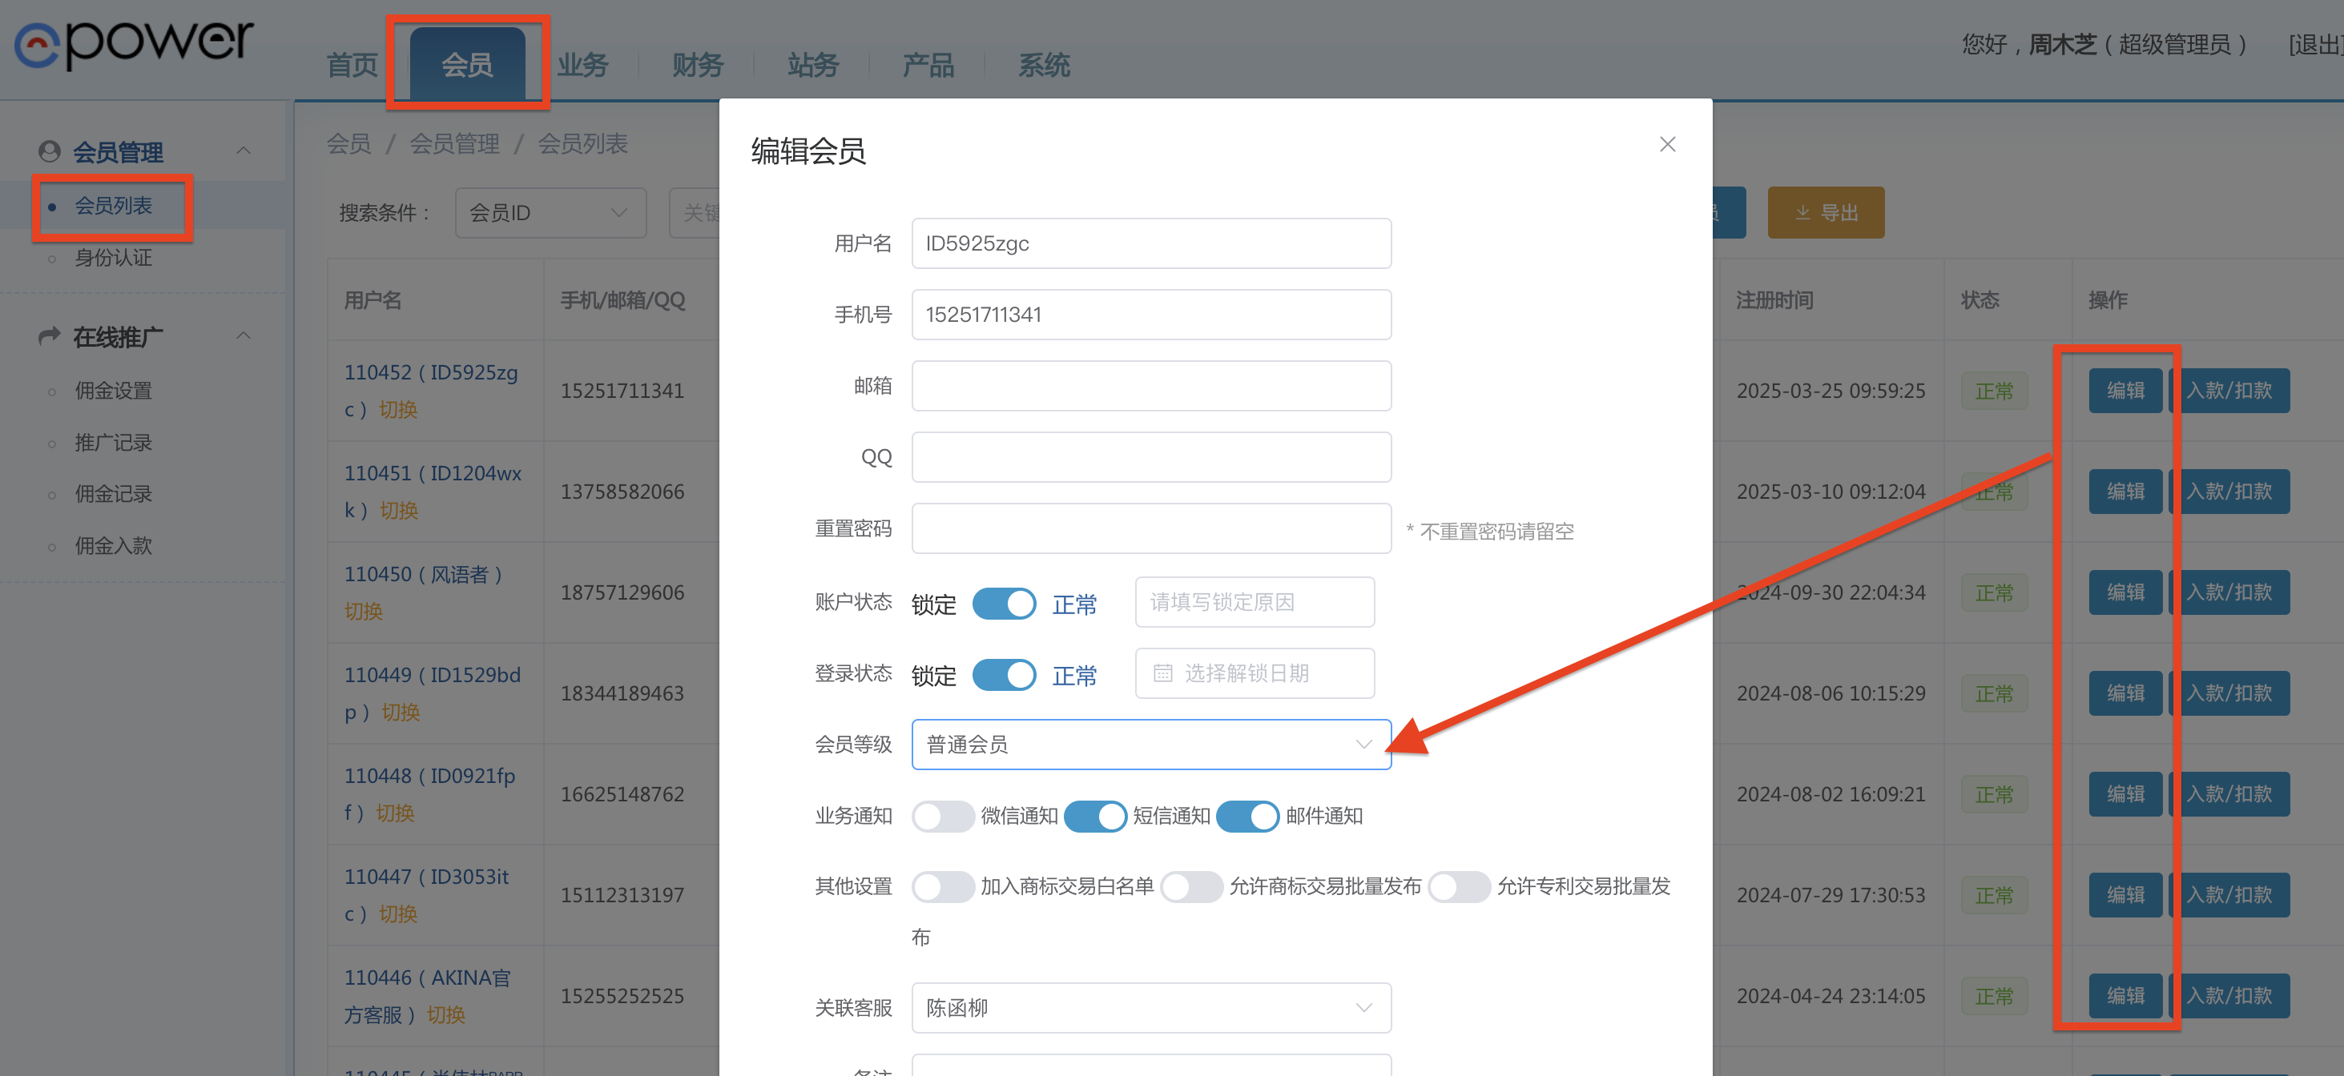Click 注册时间 column header
This screenshot has height=1076, width=2344.
click(1774, 300)
